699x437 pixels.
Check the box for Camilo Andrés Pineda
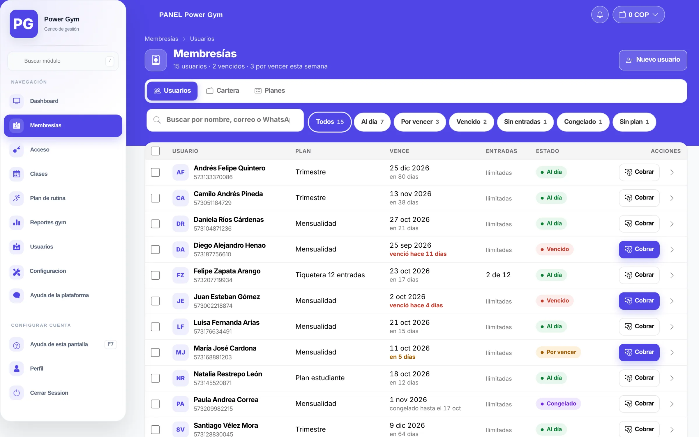(155, 198)
